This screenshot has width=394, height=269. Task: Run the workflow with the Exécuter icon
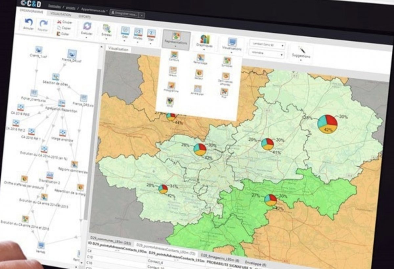pos(87,27)
